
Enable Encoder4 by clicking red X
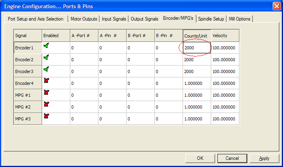click(46, 81)
